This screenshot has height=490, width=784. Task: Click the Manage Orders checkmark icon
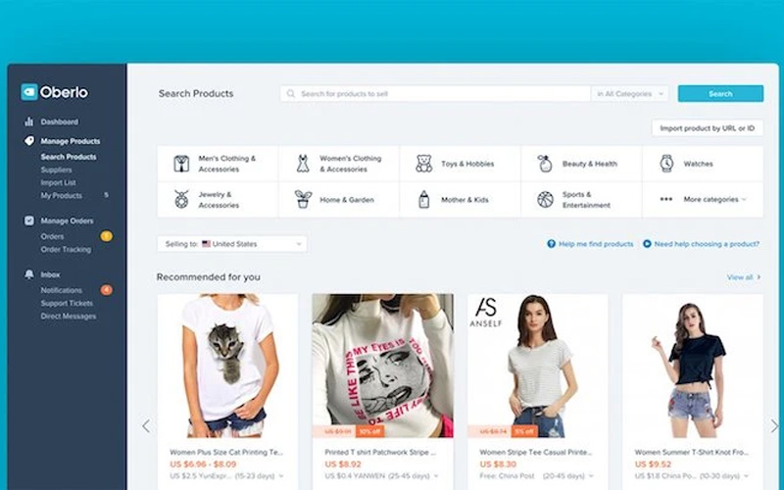point(29,220)
